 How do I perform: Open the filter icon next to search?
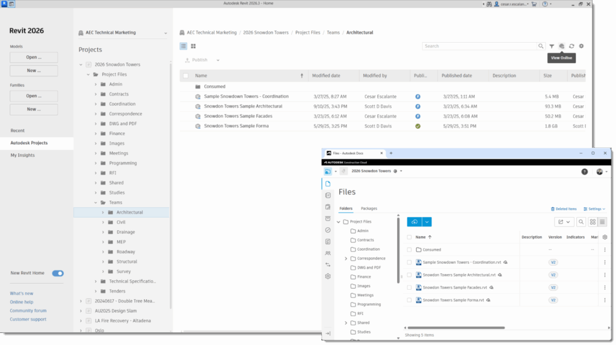[552, 46]
